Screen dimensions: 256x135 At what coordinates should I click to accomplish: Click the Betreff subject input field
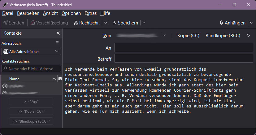point(184,59)
